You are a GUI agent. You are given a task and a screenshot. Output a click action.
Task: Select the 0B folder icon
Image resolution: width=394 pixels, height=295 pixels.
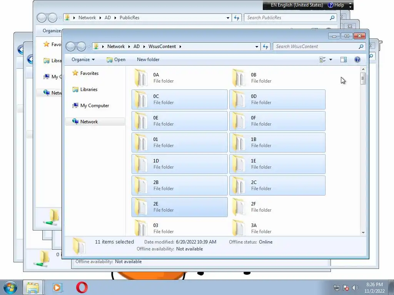coord(239,78)
